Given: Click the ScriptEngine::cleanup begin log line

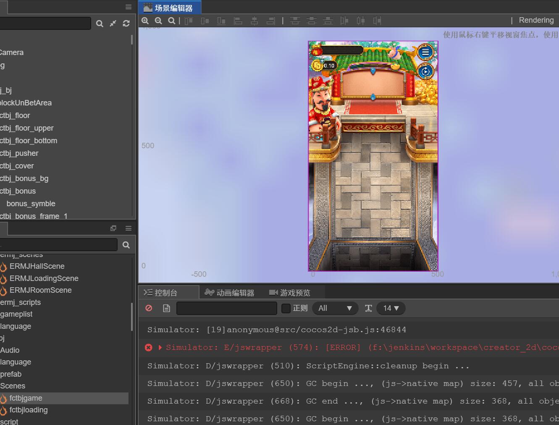Looking at the screenshot, I should click(x=308, y=366).
